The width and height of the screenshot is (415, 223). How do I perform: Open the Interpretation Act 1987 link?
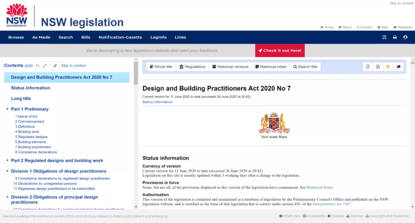[332, 204]
